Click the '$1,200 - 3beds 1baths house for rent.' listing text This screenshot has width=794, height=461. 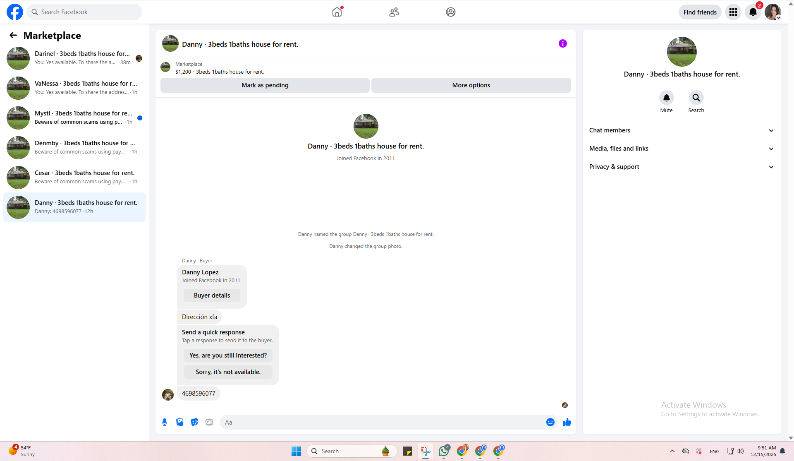[x=220, y=72]
